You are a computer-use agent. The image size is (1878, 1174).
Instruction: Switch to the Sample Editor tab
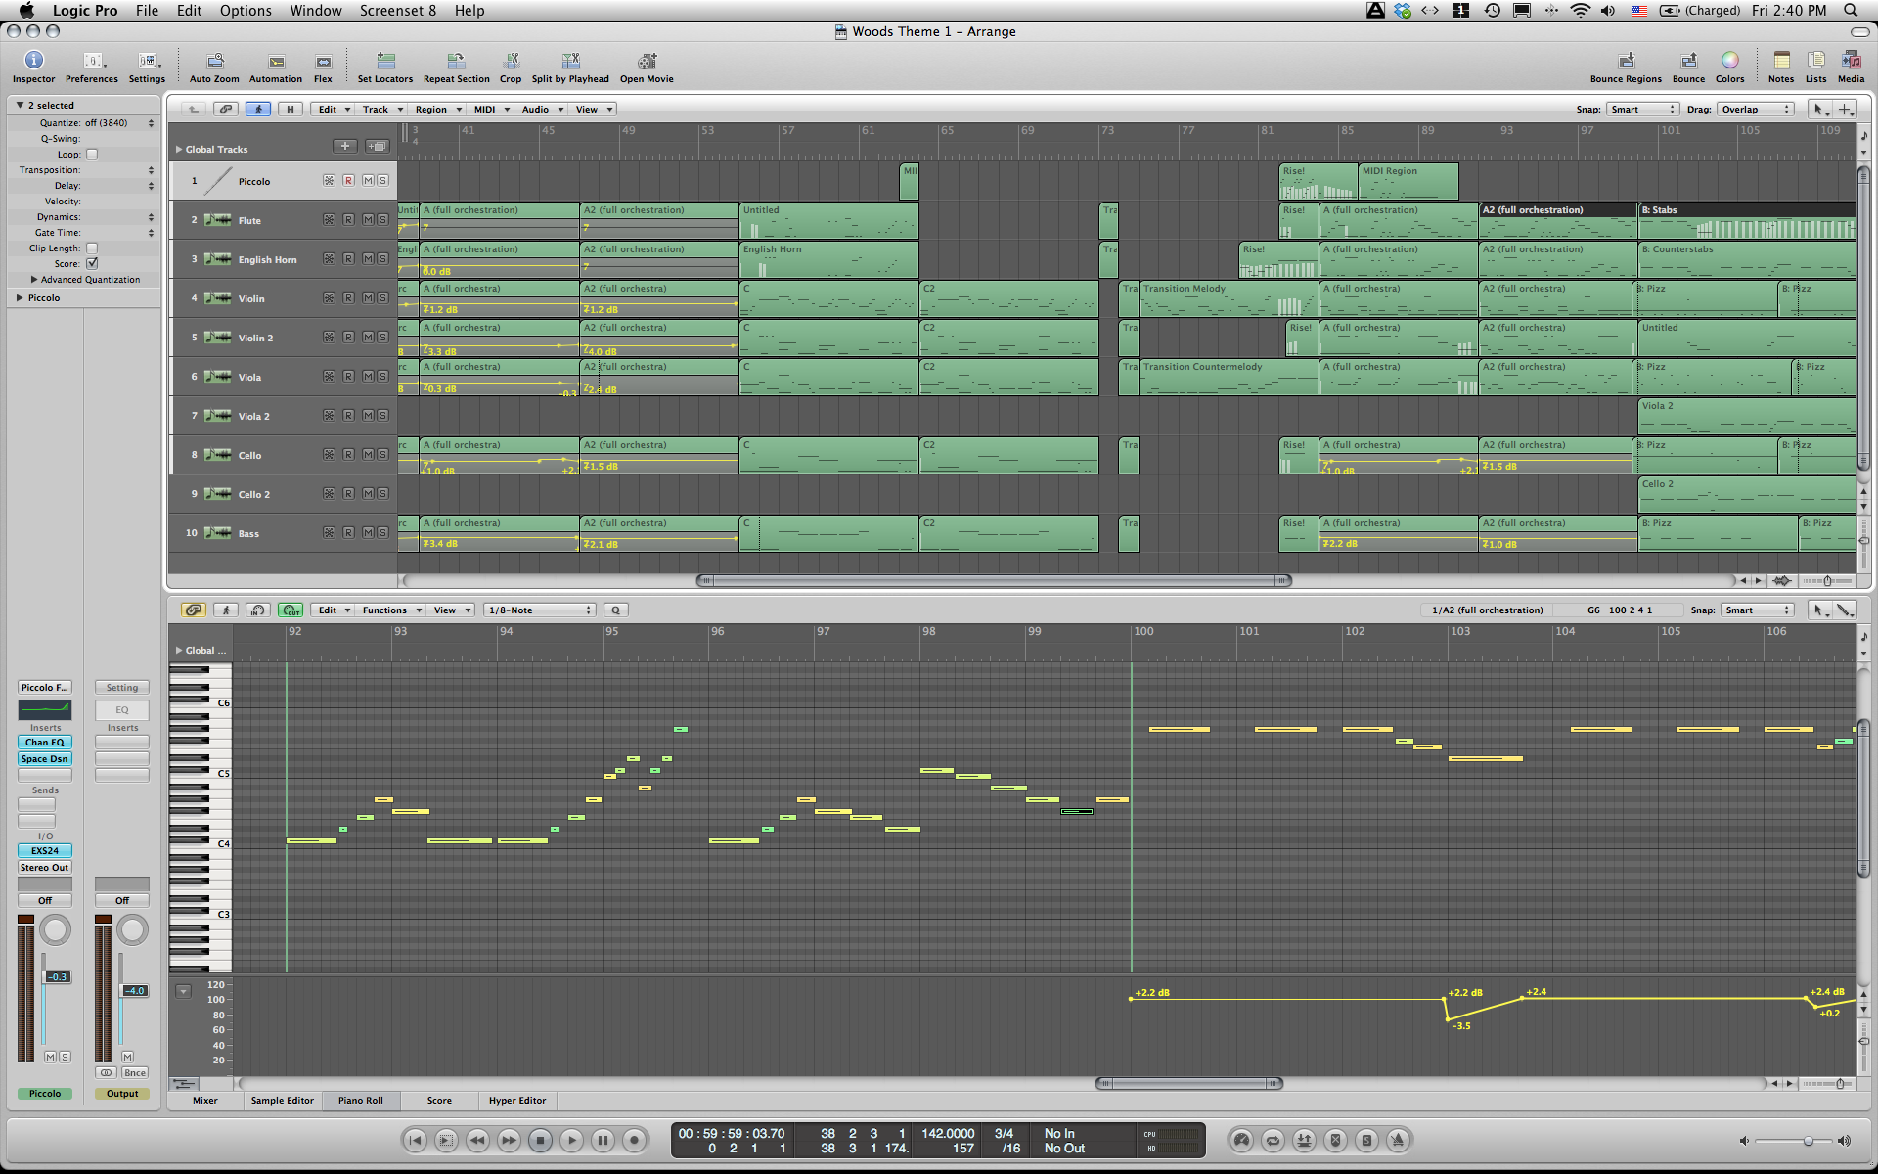pyautogui.click(x=283, y=1101)
